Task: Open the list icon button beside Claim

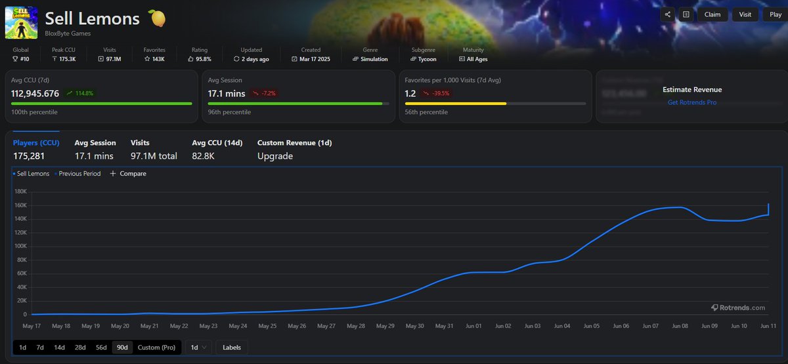Action: click(686, 14)
